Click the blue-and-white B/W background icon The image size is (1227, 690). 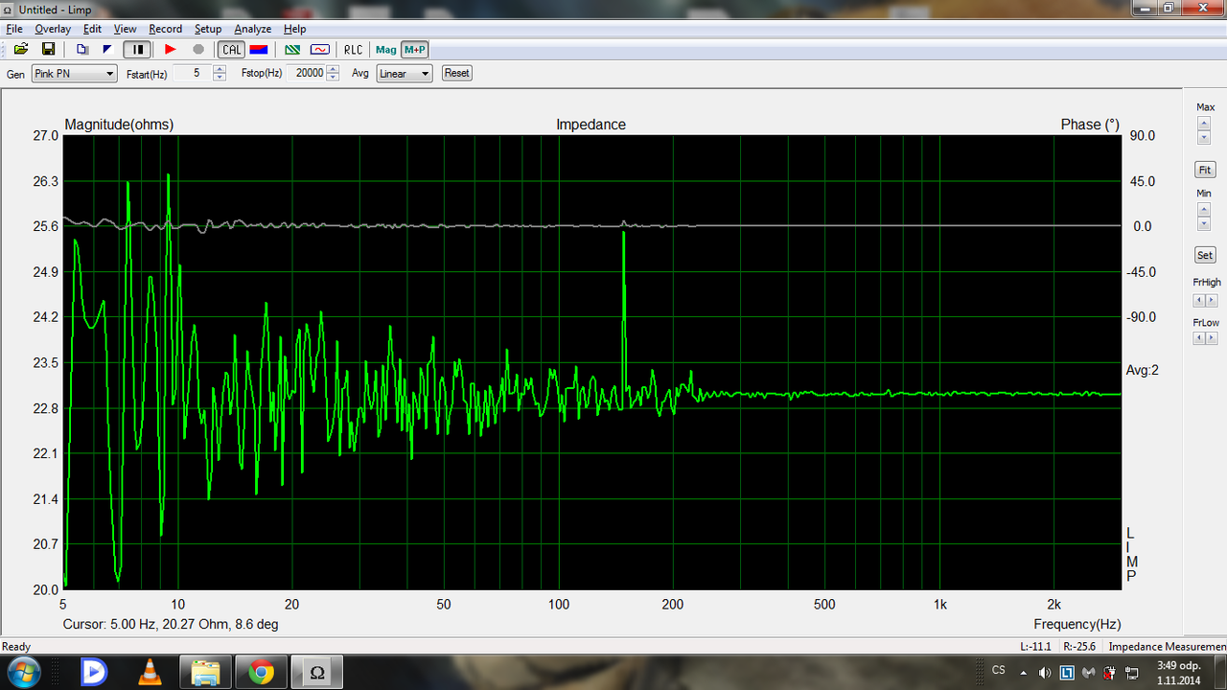pos(107,49)
